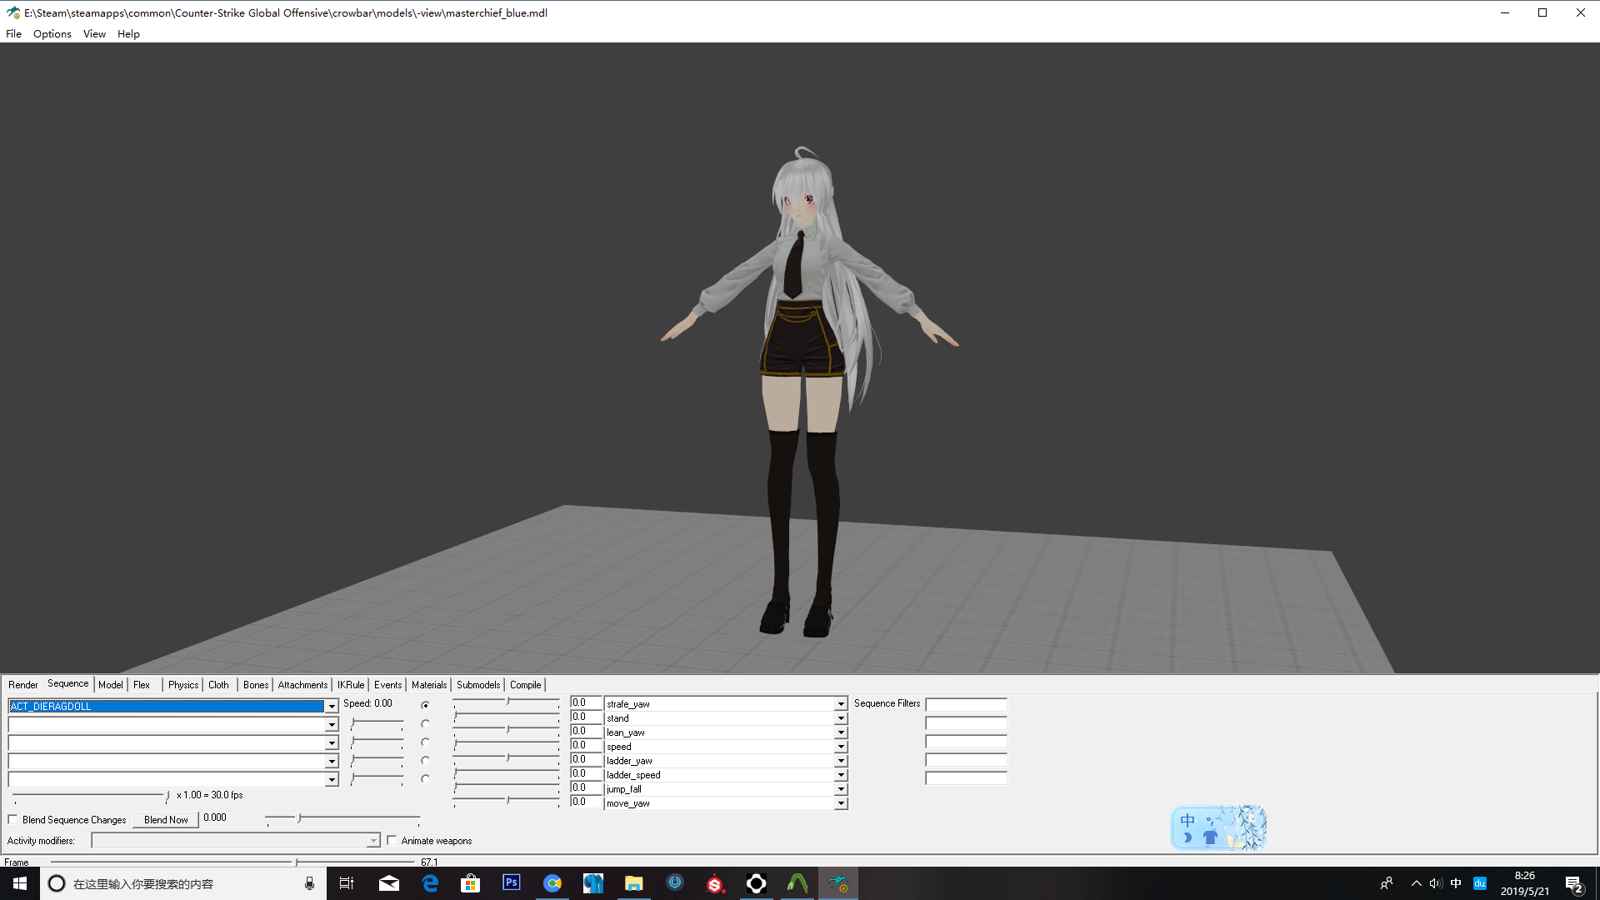Select the first sequence layer radio button

425,706
